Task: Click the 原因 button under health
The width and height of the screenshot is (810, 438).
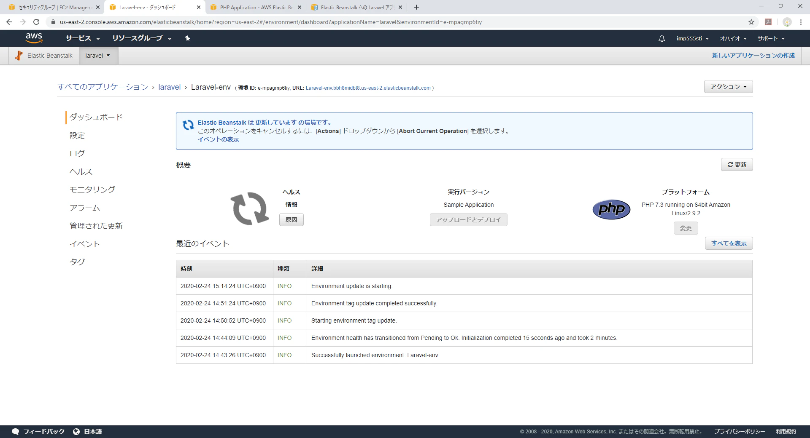Action: point(291,220)
